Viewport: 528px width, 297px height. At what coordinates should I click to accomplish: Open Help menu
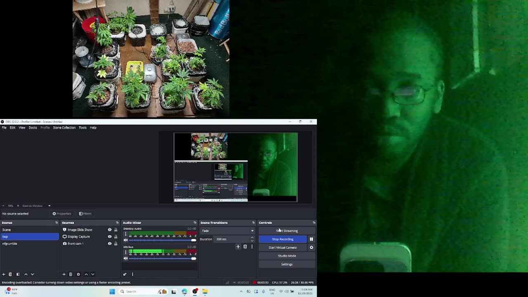93,128
